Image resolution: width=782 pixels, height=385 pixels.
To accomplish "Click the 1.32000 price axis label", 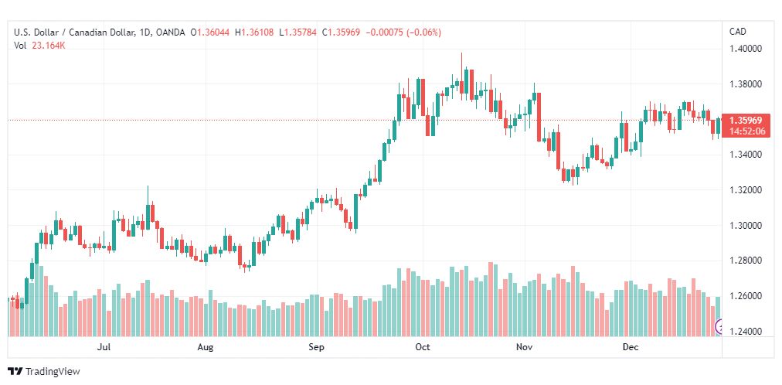I will 747,190.
